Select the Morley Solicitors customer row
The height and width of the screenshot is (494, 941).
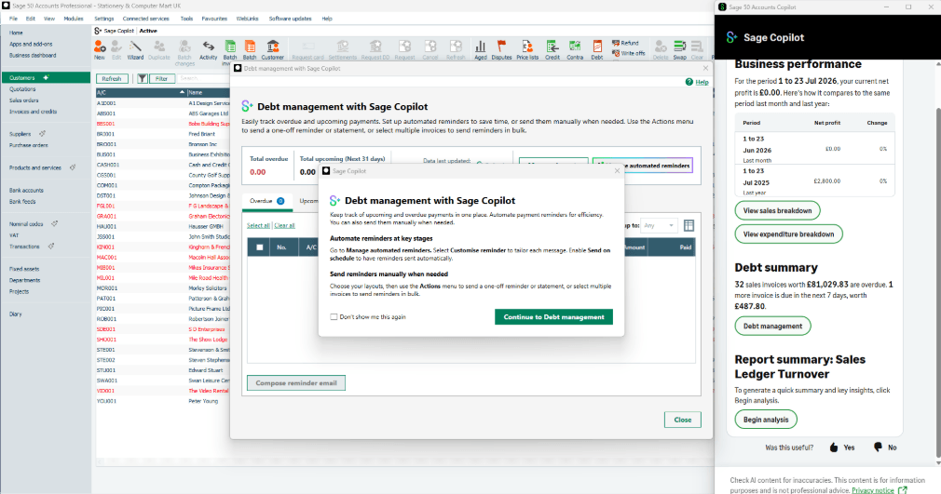[163, 287]
